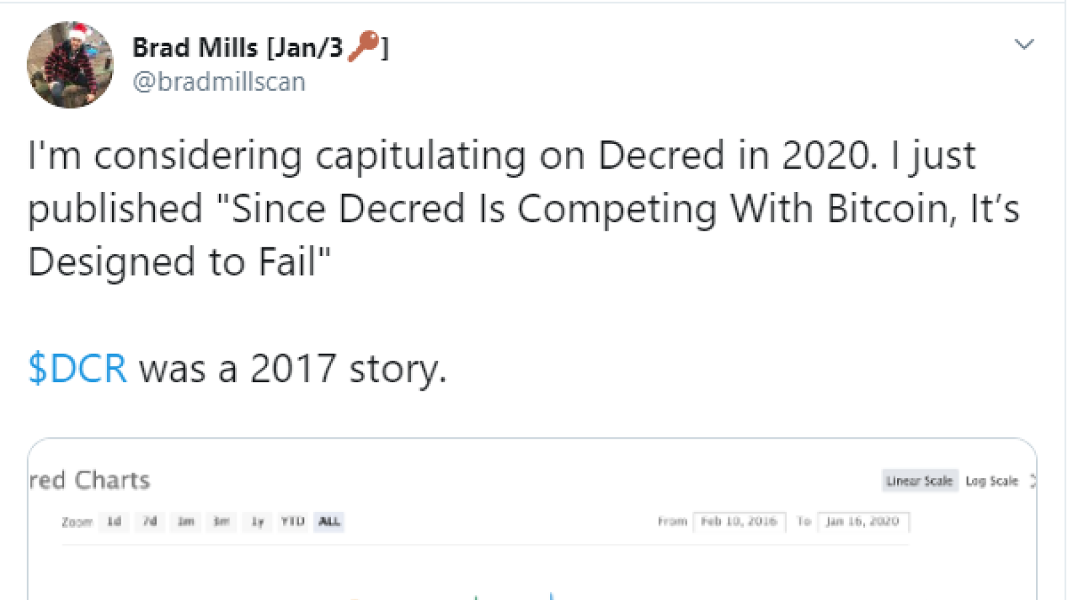Screen dimensions: 1068x600
Task: Edit the To date field
Action: (863, 521)
